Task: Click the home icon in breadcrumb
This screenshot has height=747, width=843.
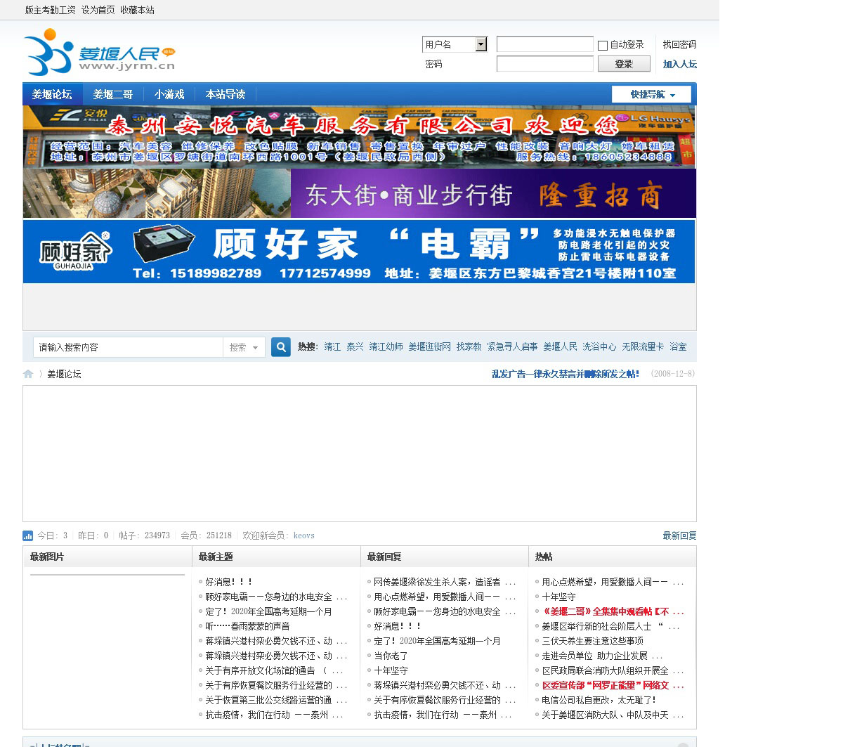Action: (x=28, y=374)
